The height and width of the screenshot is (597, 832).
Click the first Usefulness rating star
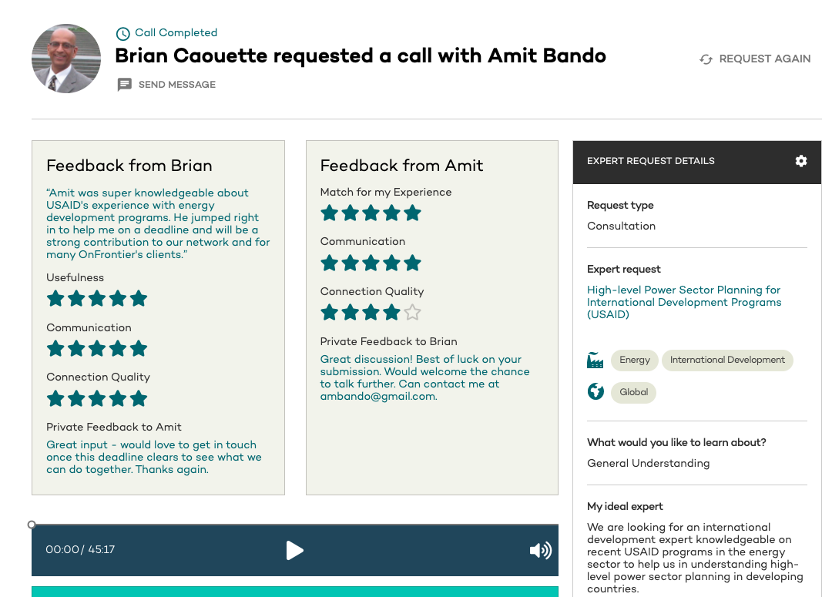(x=55, y=298)
